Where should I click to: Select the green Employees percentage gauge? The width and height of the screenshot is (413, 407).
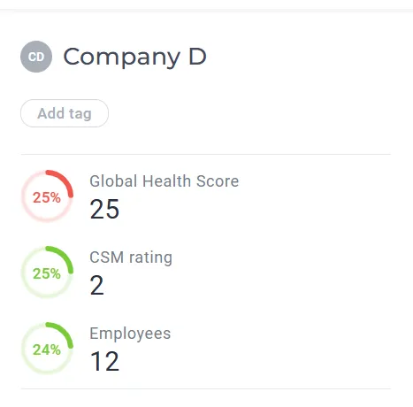point(47,348)
